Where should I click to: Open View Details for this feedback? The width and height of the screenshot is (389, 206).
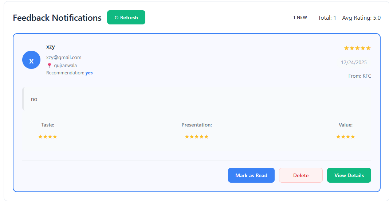pyautogui.click(x=349, y=175)
